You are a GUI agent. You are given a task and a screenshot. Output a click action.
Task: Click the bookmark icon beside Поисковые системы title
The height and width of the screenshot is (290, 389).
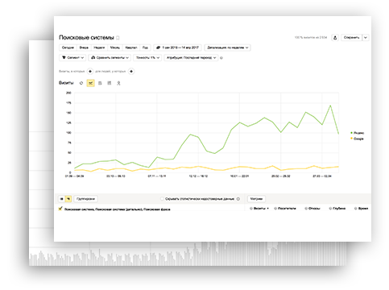coord(118,38)
